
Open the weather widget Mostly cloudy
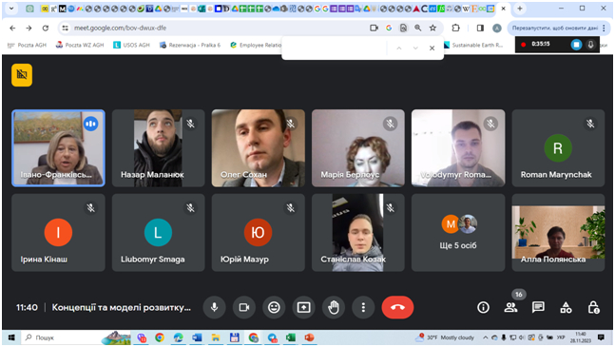[x=446, y=337]
